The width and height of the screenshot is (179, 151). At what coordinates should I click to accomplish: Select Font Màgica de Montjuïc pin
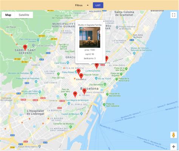[69, 103]
